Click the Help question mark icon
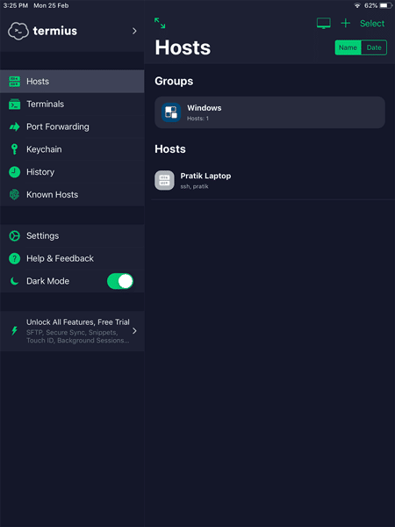The width and height of the screenshot is (395, 527). (14, 258)
